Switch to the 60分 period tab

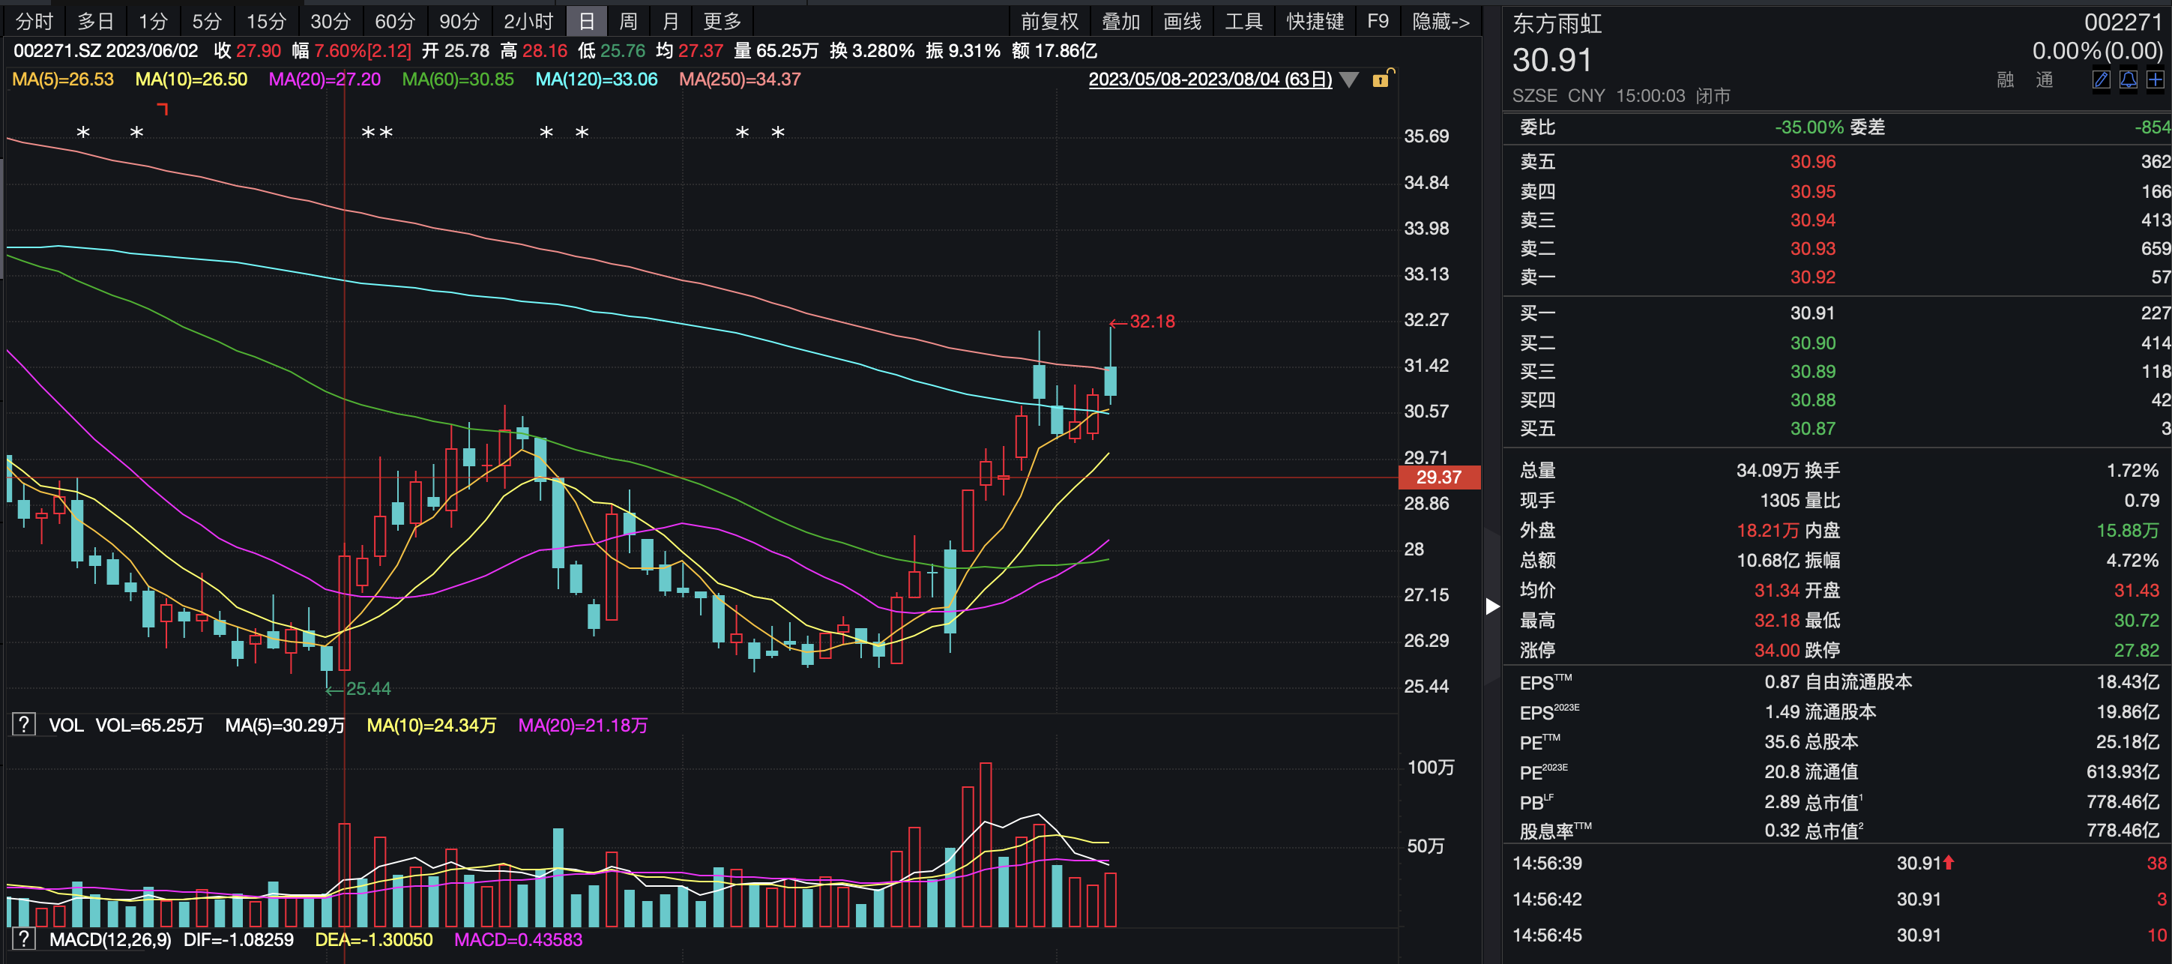pyautogui.click(x=394, y=21)
